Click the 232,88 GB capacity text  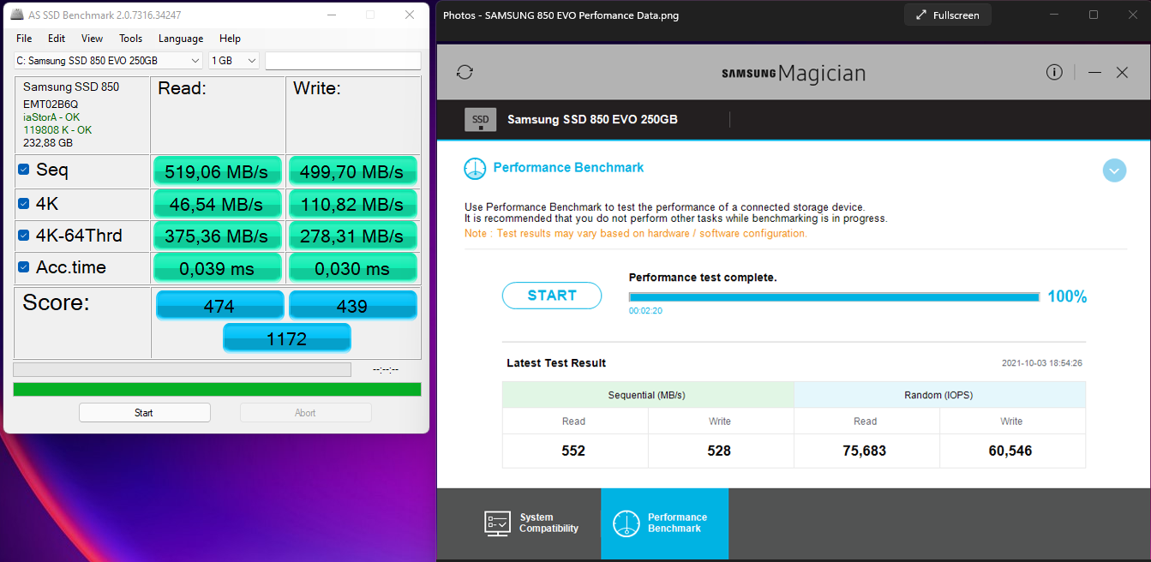pos(48,143)
